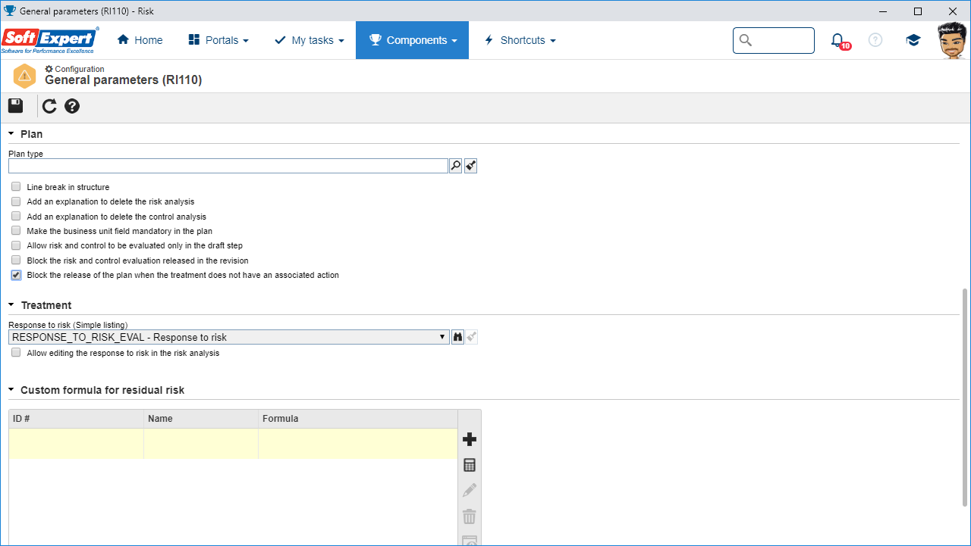Click binoculars icon next to Response to risk
This screenshot has width=971, height=546.
tap(457, 337)
